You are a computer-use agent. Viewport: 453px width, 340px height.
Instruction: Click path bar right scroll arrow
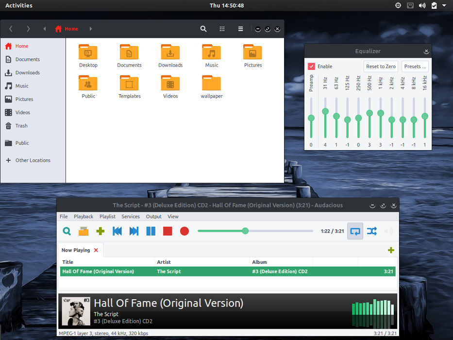click(x=91, y=29)
